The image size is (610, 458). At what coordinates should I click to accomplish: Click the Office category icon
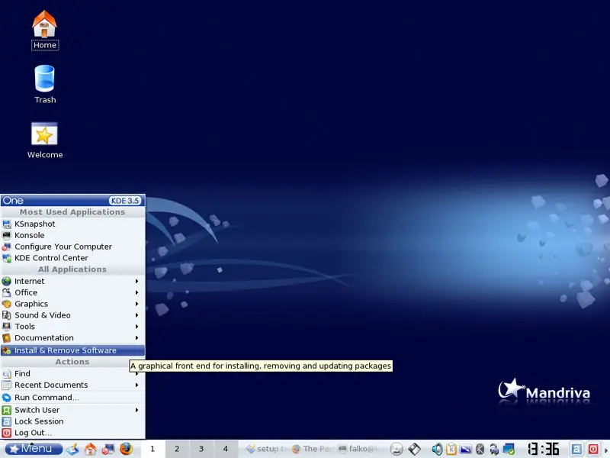coord(7,292)
